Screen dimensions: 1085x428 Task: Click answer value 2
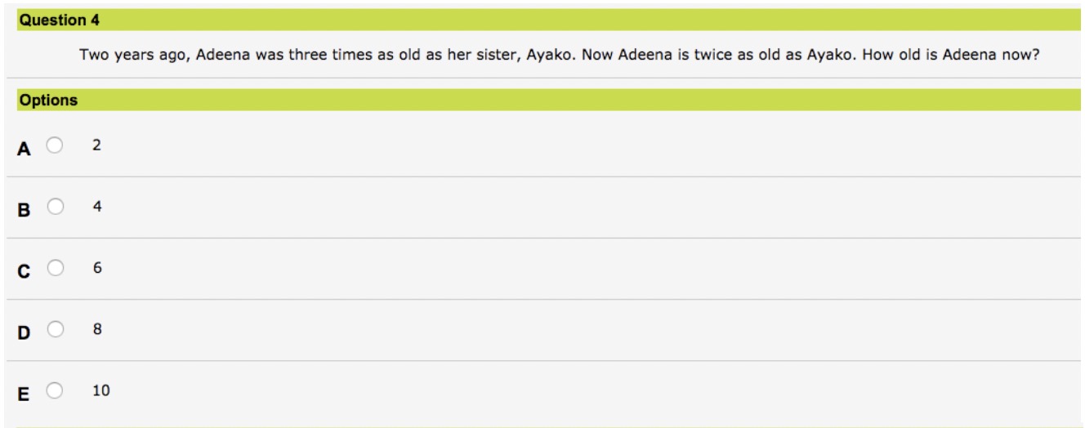tap(96, 145)
